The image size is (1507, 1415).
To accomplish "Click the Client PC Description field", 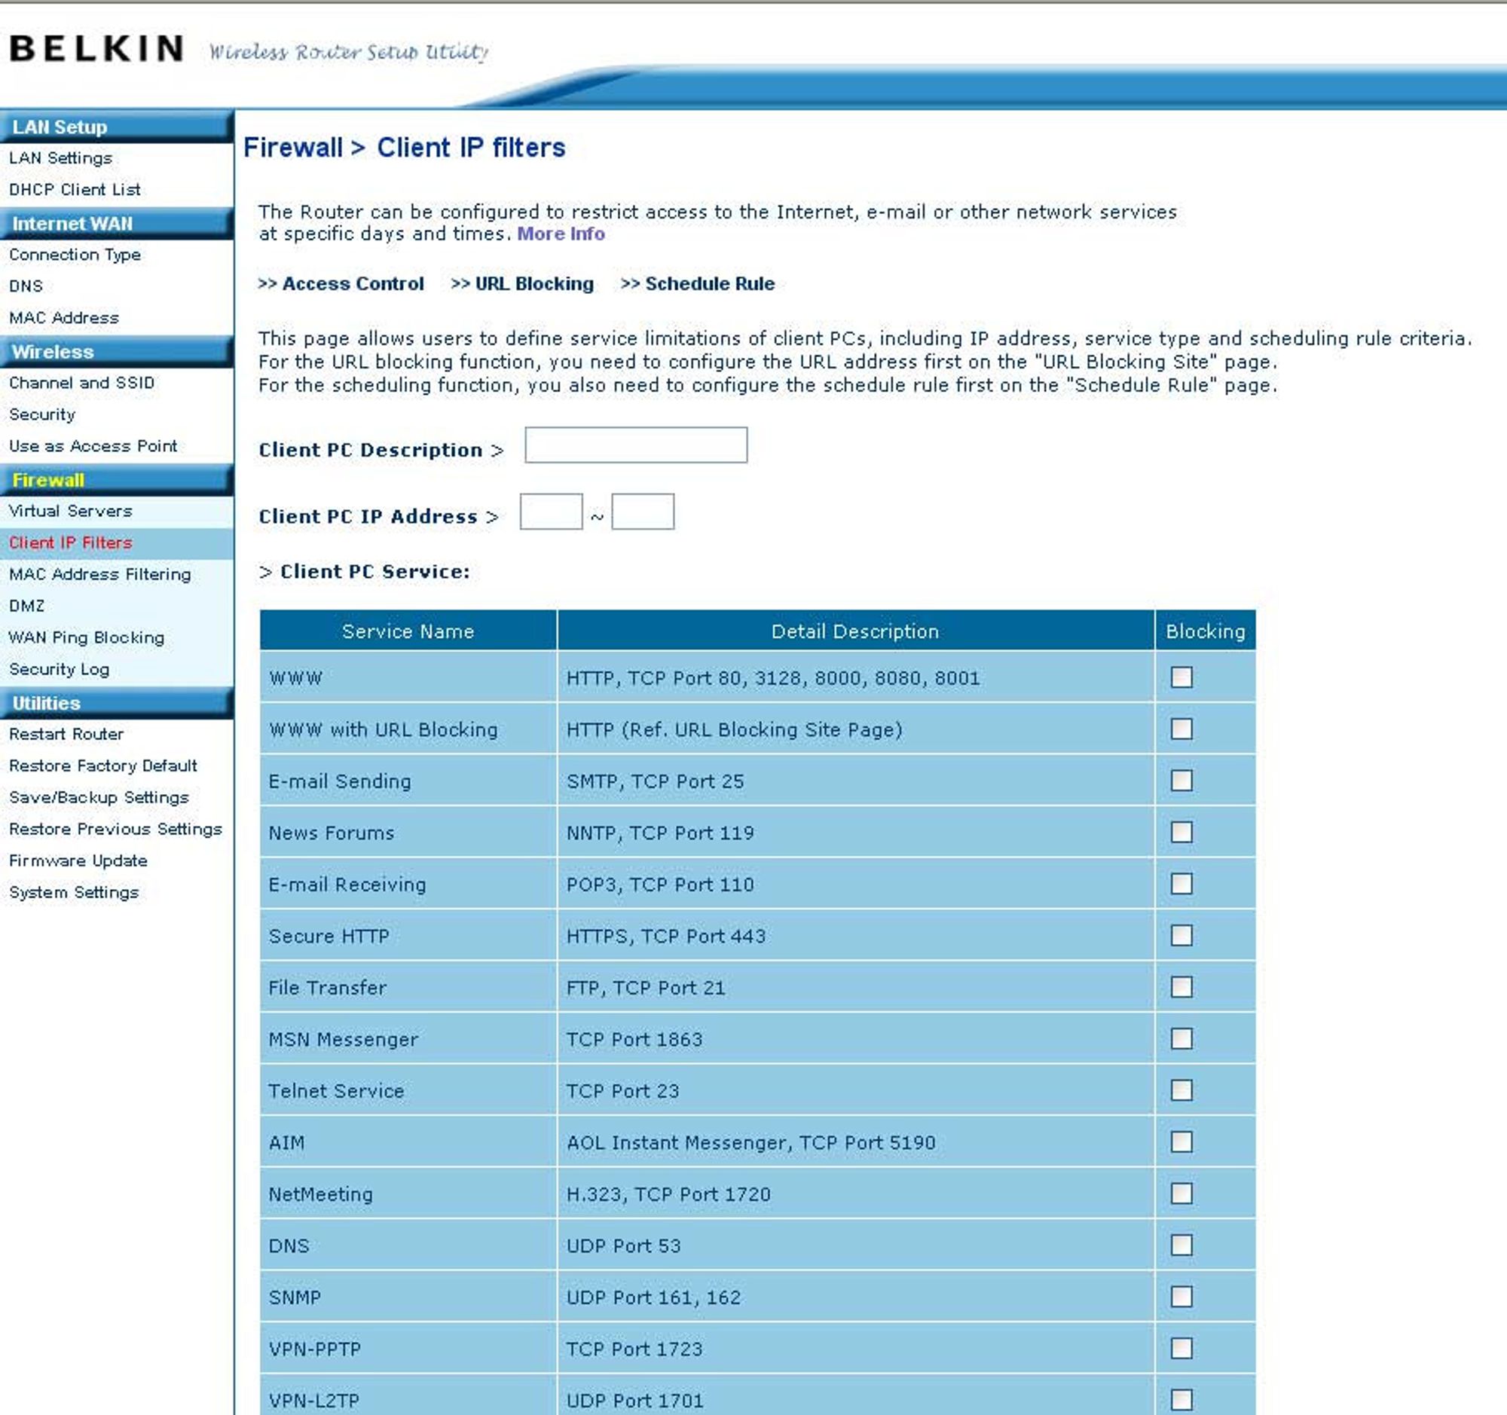I will 635,445.
